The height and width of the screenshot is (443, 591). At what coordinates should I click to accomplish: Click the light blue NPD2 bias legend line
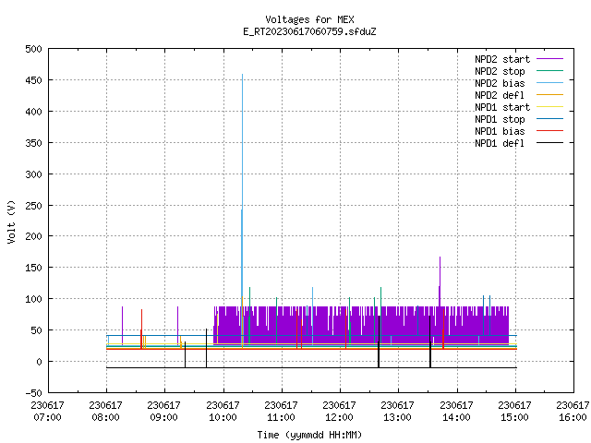click(x=550, y=83)
